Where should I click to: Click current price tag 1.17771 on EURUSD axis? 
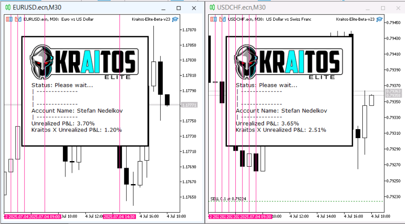pyautogui.click(x=189, y=105)
